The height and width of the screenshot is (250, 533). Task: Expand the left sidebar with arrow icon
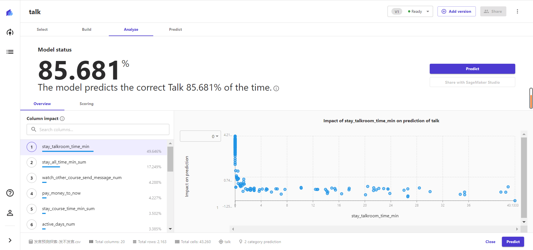pyautogui.click(x=10, y=240)
